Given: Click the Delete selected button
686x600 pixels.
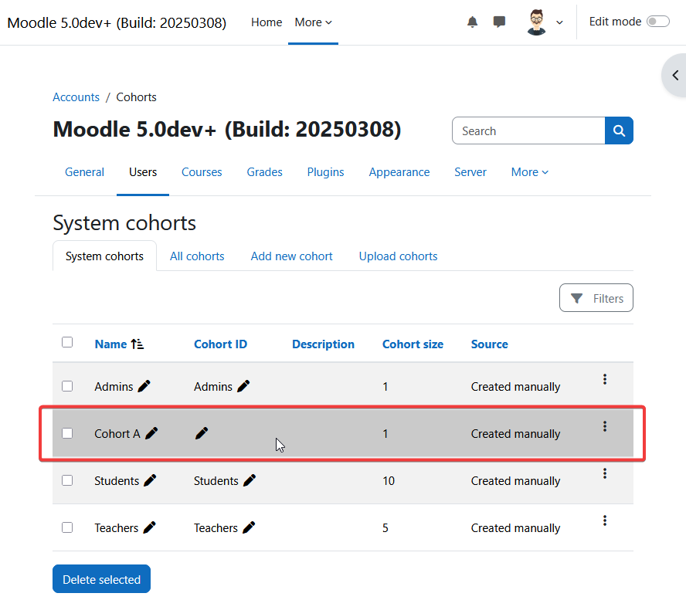Looking at the screenshot, I should (x=101, y=579).
